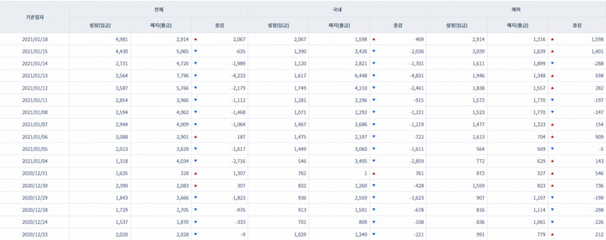Click the 설정(입금) header under 전체
Screen dimensions: 606x240
pos(99,25)
